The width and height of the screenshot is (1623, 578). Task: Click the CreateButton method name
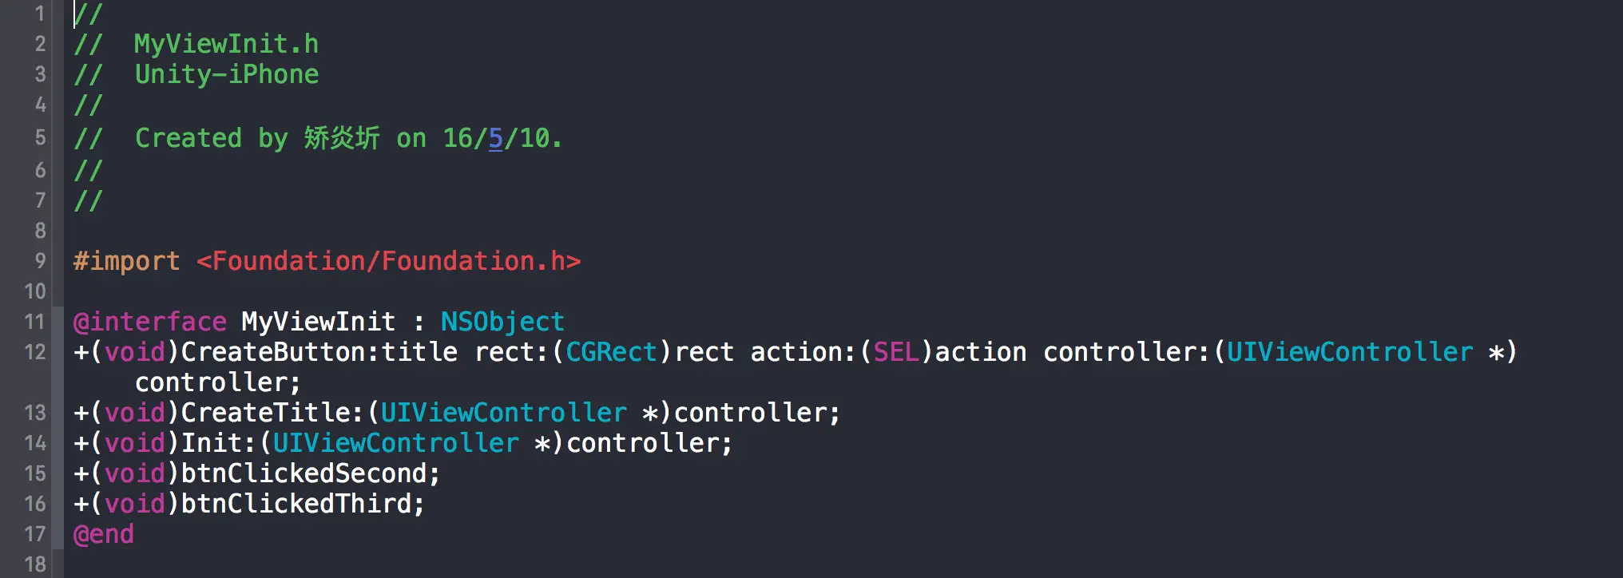click(x=273, y=352)
